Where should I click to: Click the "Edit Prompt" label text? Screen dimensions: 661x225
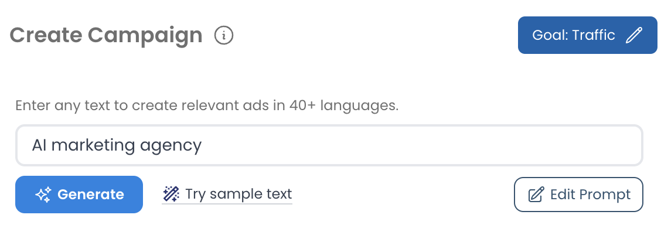pyautogui.click(x=590, y=195)
